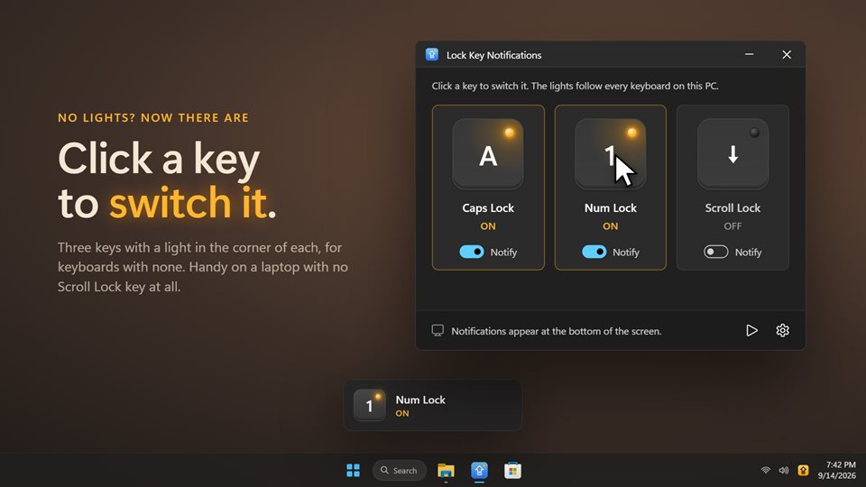Click the Num Lock key tile showing 1

[x=611, y=154]
